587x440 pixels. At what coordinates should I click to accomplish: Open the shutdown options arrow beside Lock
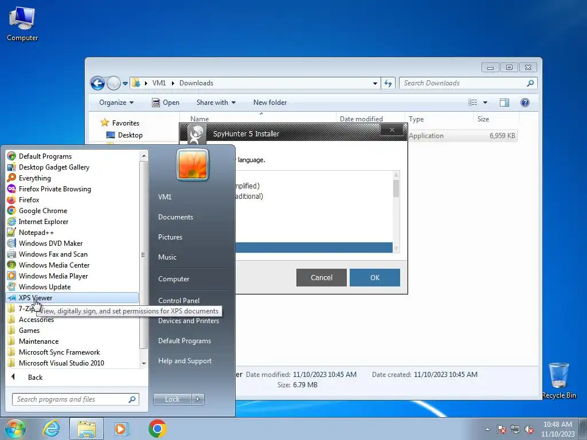pyautogui.click(x=198, y=399)
